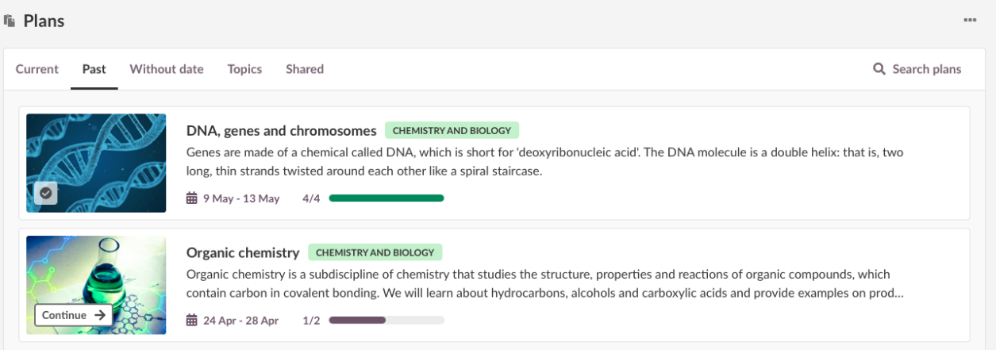Viewport: 996px width, 350px height.
Task: Click the green 4/4 progress bar
Action: click(386, 198)
